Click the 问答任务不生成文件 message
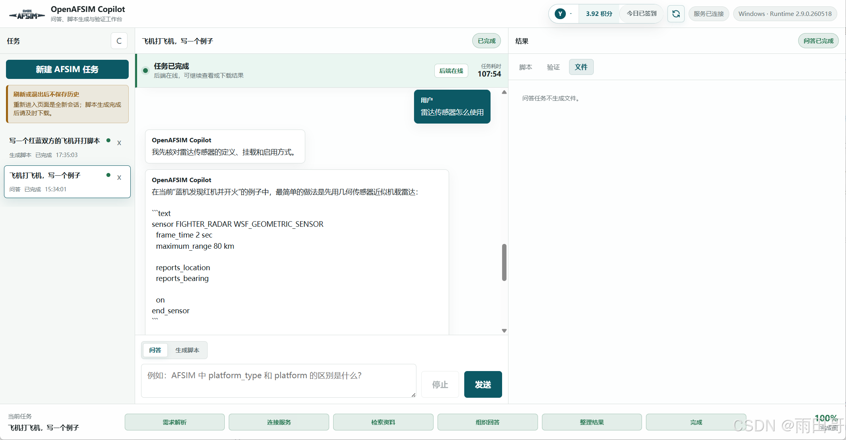This screenshot has height=440, width=846. (552, 98)
